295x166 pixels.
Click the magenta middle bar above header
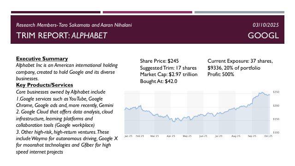coord(147,12)
